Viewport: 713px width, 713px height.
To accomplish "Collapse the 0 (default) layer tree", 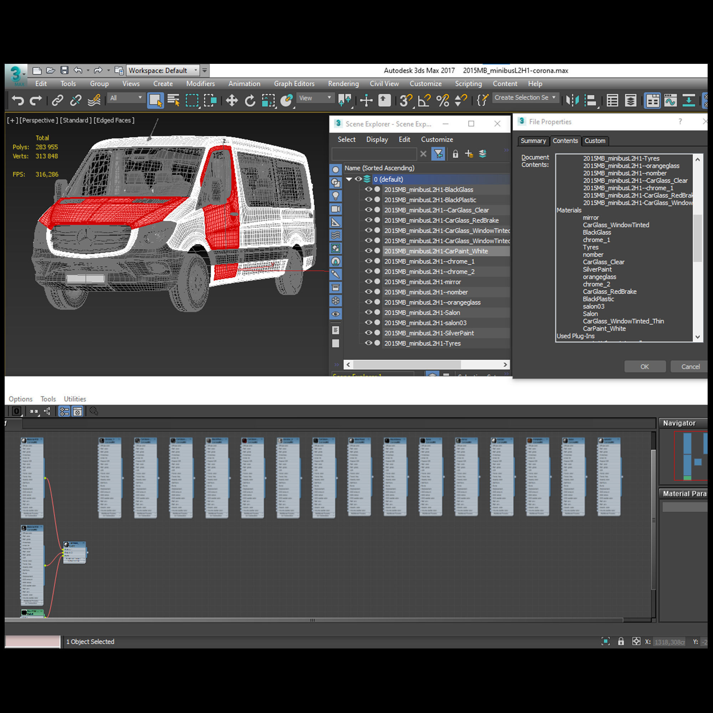I will [349, 179].
